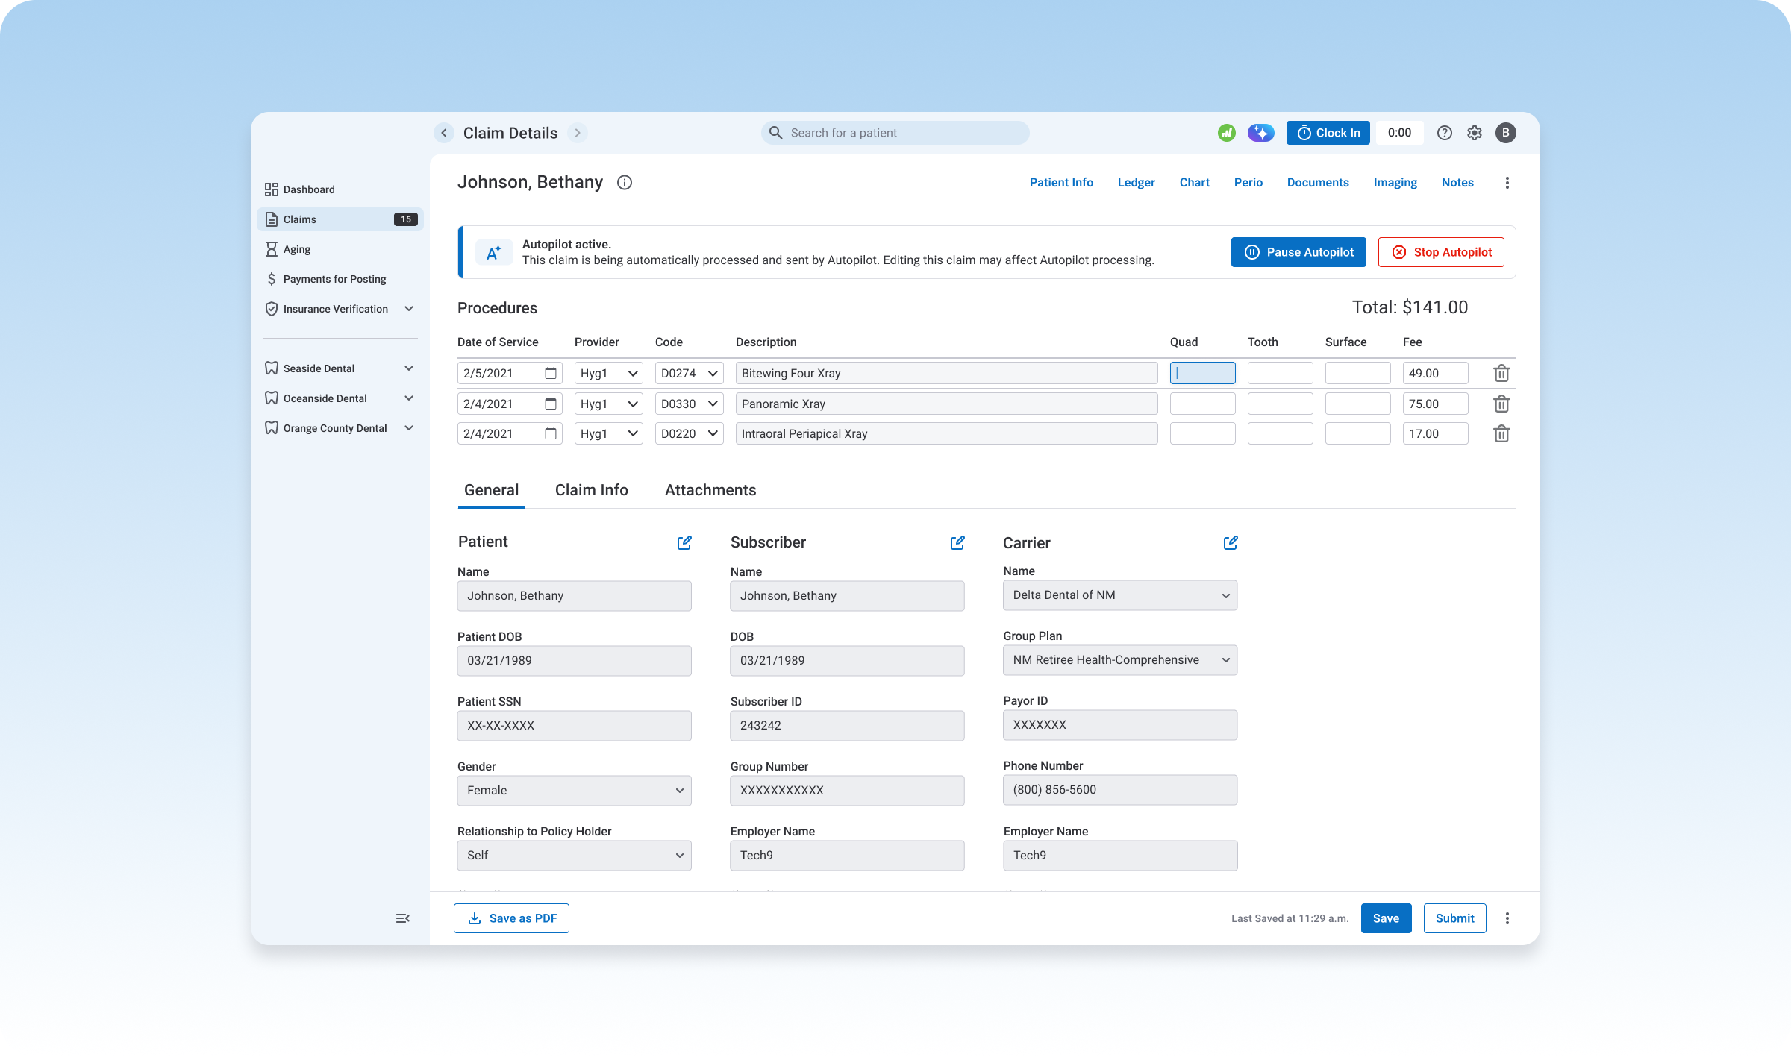Click the Fee field showing 49.00
1791x1057 pixels.
pos(1435,373)
